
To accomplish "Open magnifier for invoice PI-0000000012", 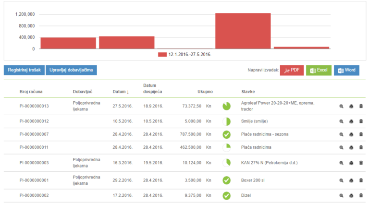I will pos(341,121).
